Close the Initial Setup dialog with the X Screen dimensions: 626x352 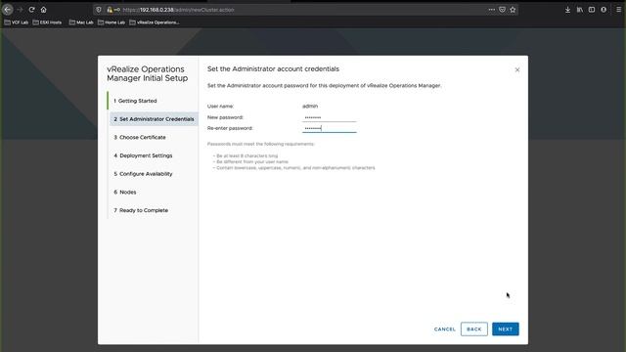click(x=517, y=69)
